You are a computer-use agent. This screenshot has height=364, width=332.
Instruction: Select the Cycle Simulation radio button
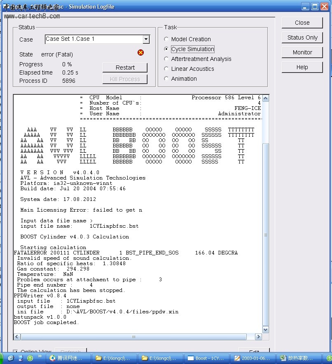pos(166,49)
